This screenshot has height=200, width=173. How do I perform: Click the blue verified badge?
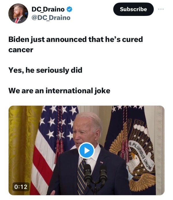[x=69, y=10]
